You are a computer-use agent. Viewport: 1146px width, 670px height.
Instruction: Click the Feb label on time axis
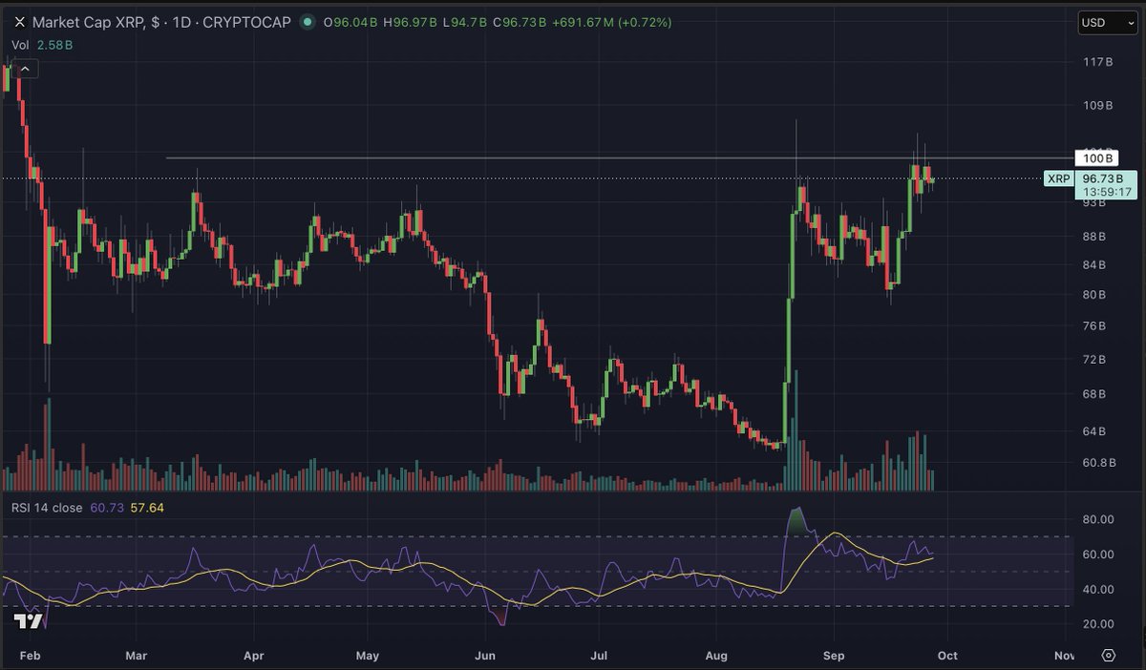click(29, 656)
